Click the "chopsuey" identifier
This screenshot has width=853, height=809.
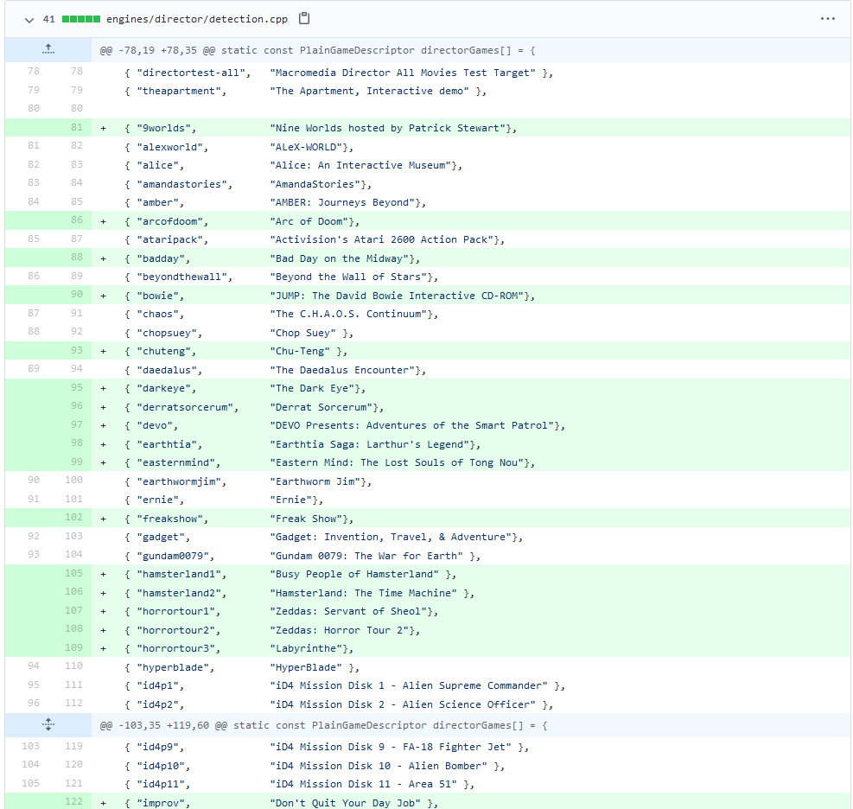point(169,333)
